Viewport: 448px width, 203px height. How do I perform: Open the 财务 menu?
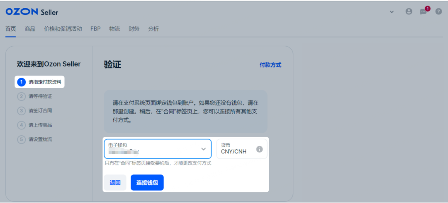click(x=134, y=29)
